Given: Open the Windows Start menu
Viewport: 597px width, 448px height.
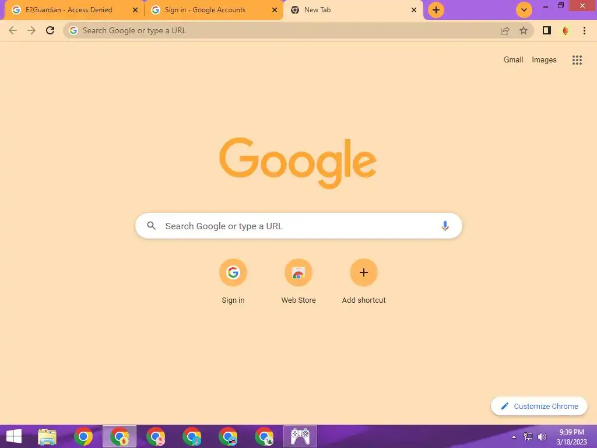Looking at the screenshot, I should click(14, 436).
